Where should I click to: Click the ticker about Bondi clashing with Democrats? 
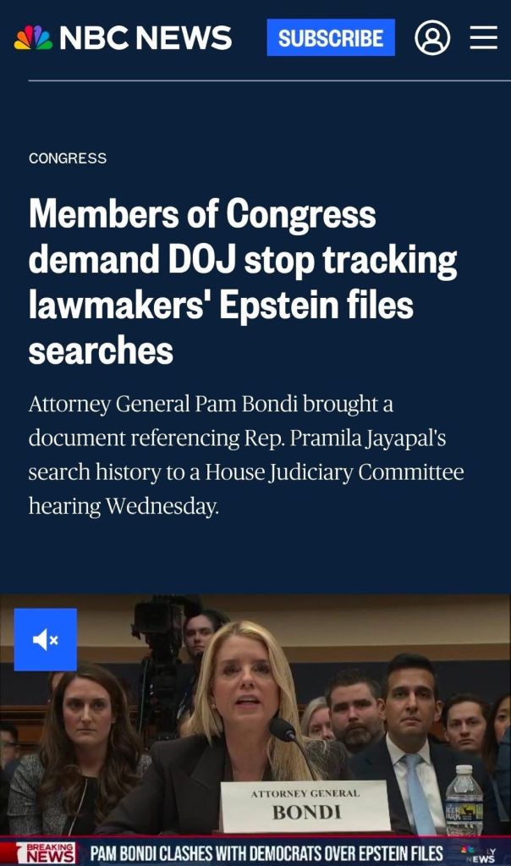point(266,853)
